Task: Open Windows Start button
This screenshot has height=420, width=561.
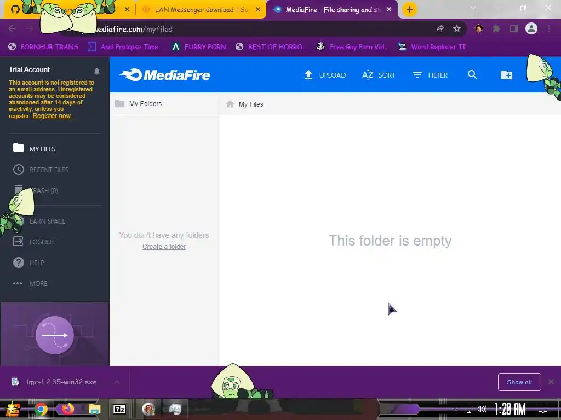Action: tap(13, 409)
